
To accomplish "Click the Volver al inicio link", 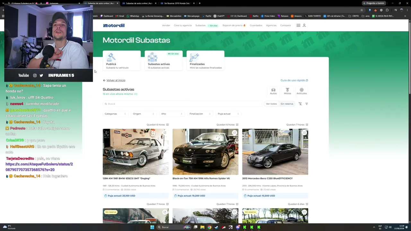I will (116, 80).
